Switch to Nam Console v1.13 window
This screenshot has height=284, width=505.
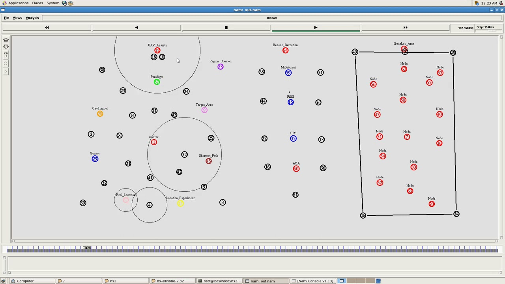pos(313,281)
